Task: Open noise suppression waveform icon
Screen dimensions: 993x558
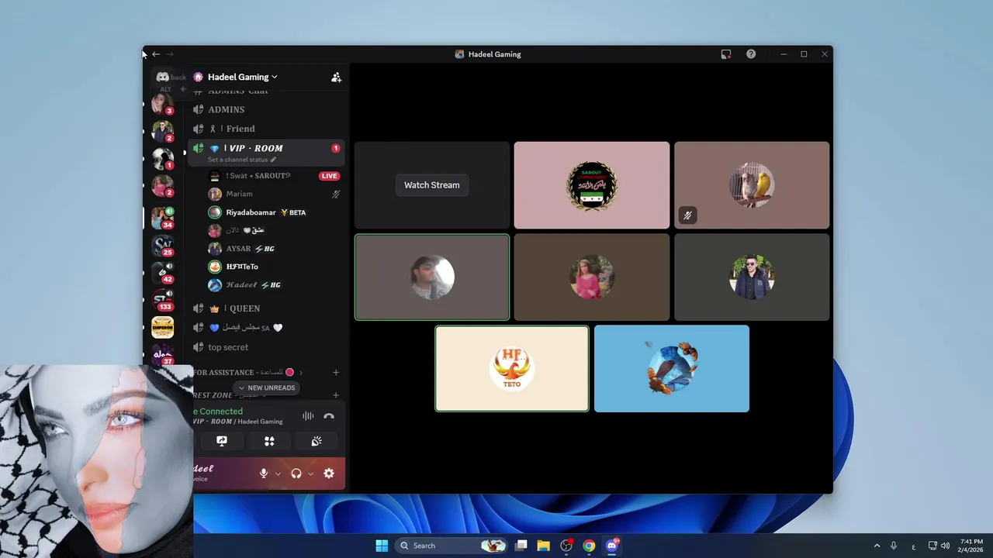Action: tap(308, 416)
